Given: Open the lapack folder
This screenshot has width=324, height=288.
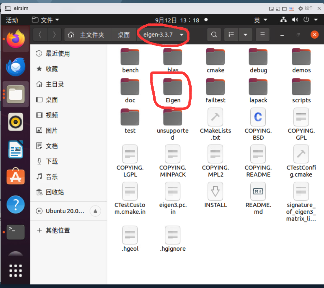Looking at the screenshot, I should click(x=258, y=91).
